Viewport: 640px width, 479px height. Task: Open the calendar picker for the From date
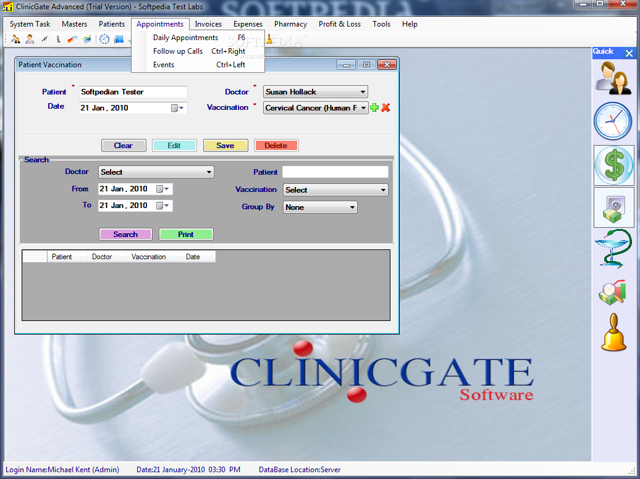point(163,189)
